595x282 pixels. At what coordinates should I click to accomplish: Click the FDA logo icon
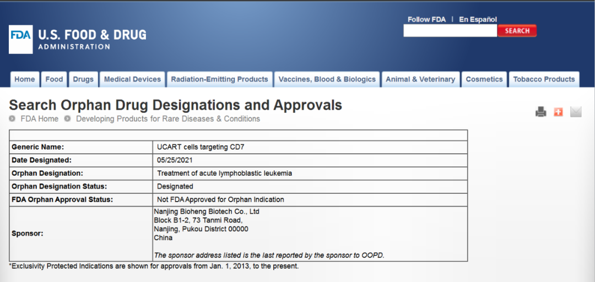20,40
